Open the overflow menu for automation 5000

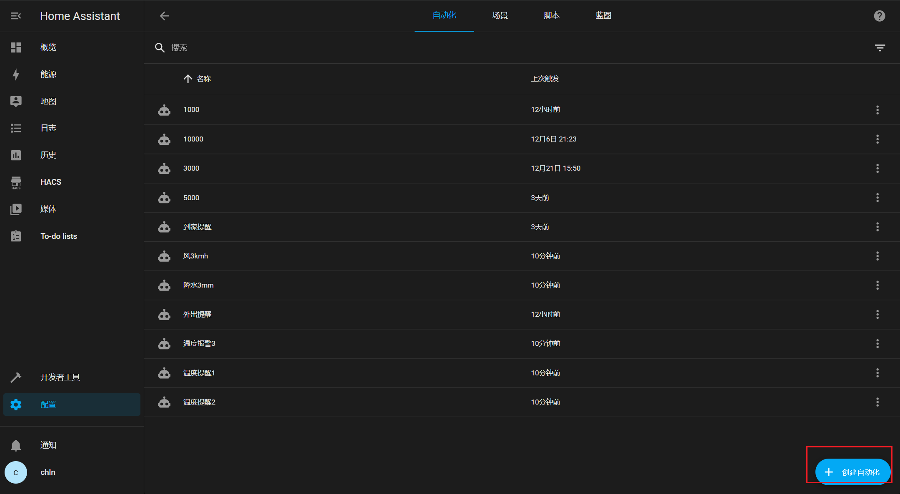[877, 198]
